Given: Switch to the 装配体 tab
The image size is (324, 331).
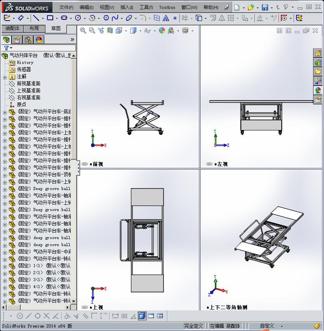Looking at the screenshot, I should pyautogui.click(x=12, y=28).
